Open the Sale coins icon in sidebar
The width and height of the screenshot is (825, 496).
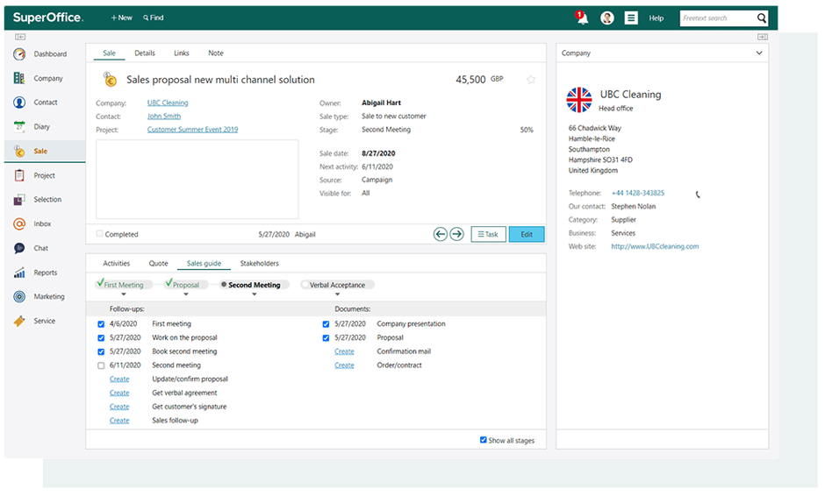[19, 152]
